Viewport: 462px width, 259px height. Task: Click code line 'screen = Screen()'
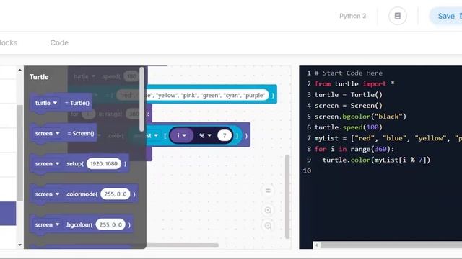pos(348,106)
